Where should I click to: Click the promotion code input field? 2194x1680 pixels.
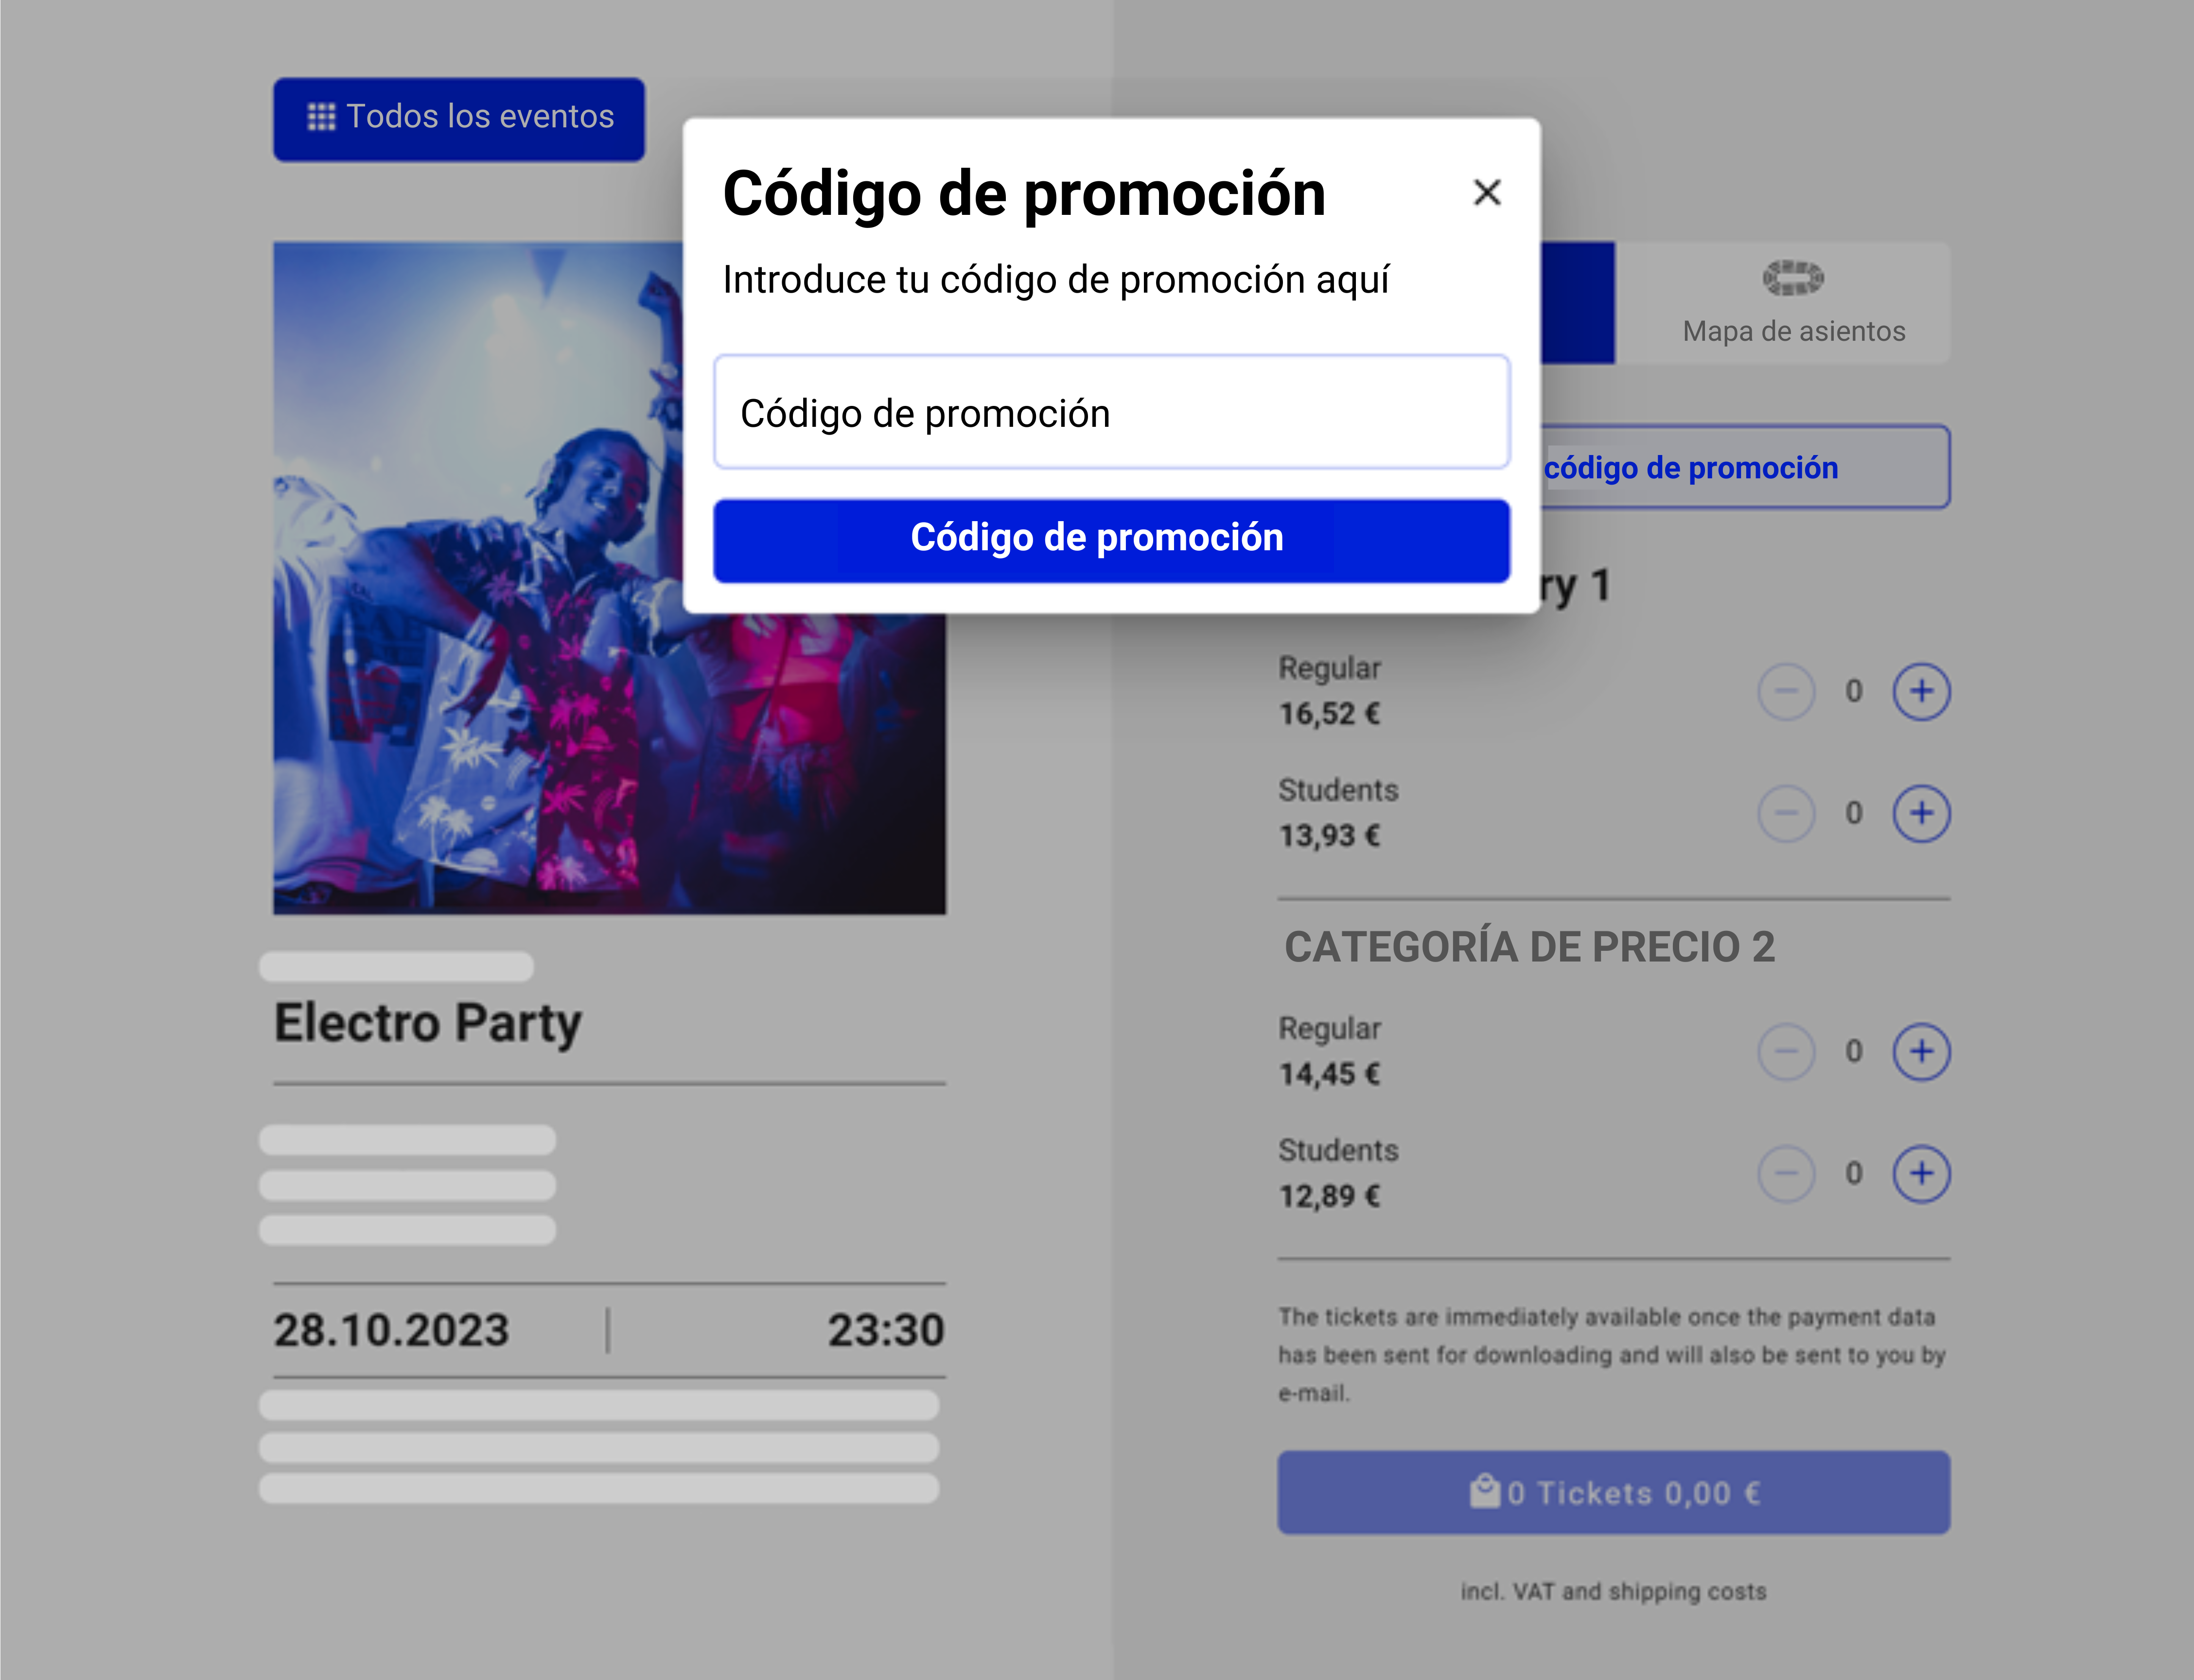pyautogui.click(x=1111, y=412)
